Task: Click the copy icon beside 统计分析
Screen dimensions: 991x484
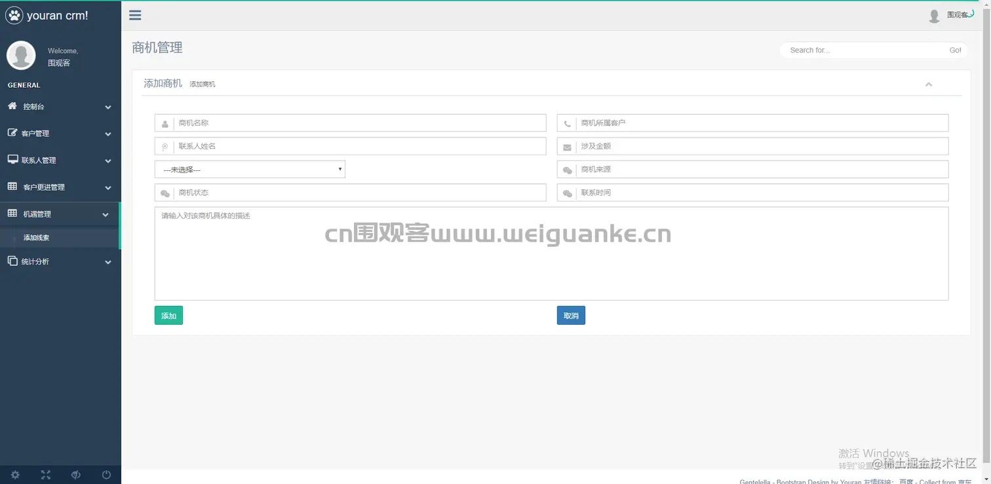Action: (x=12, y=261)
